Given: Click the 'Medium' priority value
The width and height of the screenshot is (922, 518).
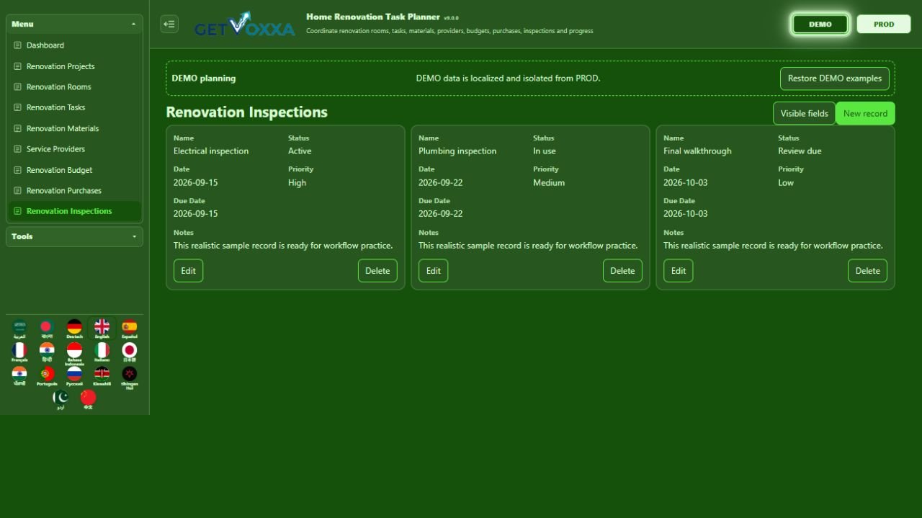Looking at the screenshot, I should 549,183.
